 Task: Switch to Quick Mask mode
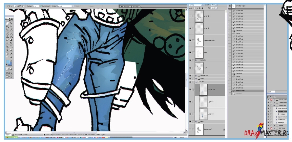(x=11, y=69)
